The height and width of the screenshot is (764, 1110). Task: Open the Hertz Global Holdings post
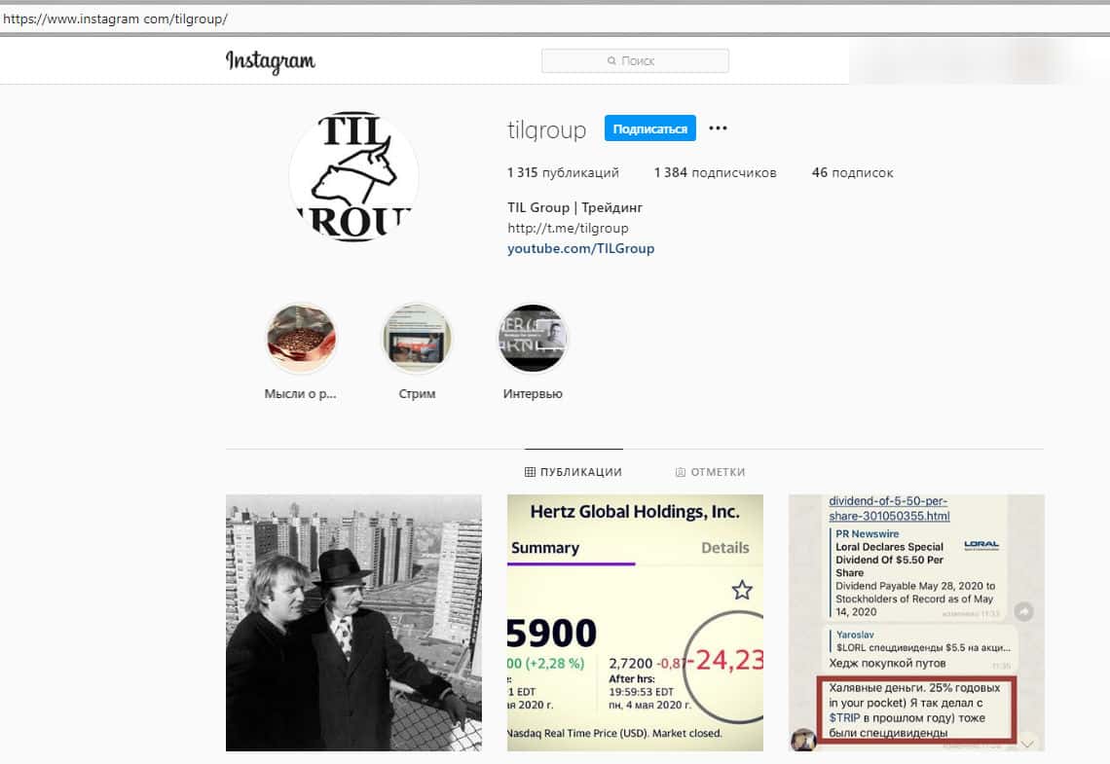pyautogui.click(x=635, y=623)
